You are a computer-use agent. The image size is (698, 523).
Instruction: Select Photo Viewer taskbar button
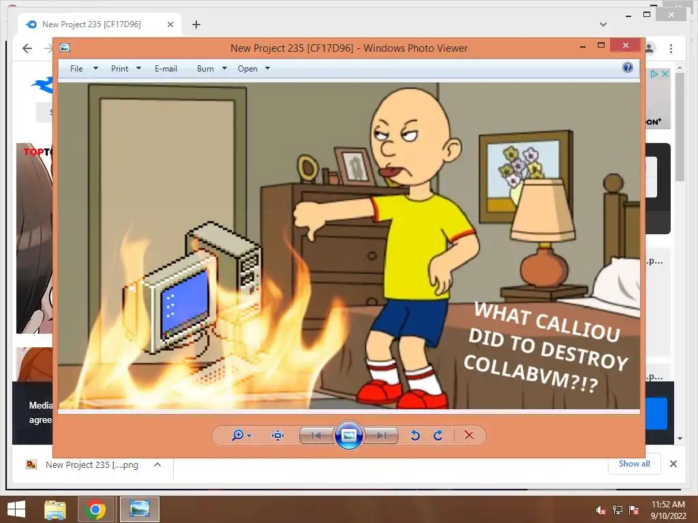pos(139,509)
